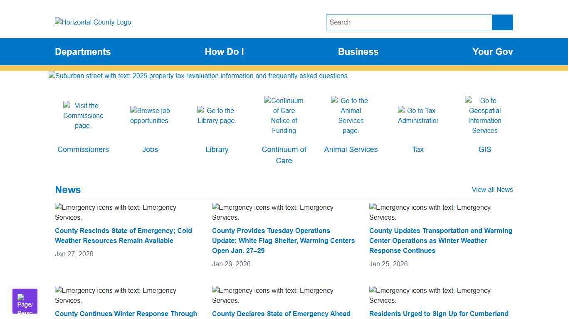Read County Rescinds State of Emergency article

pos(123,236)
